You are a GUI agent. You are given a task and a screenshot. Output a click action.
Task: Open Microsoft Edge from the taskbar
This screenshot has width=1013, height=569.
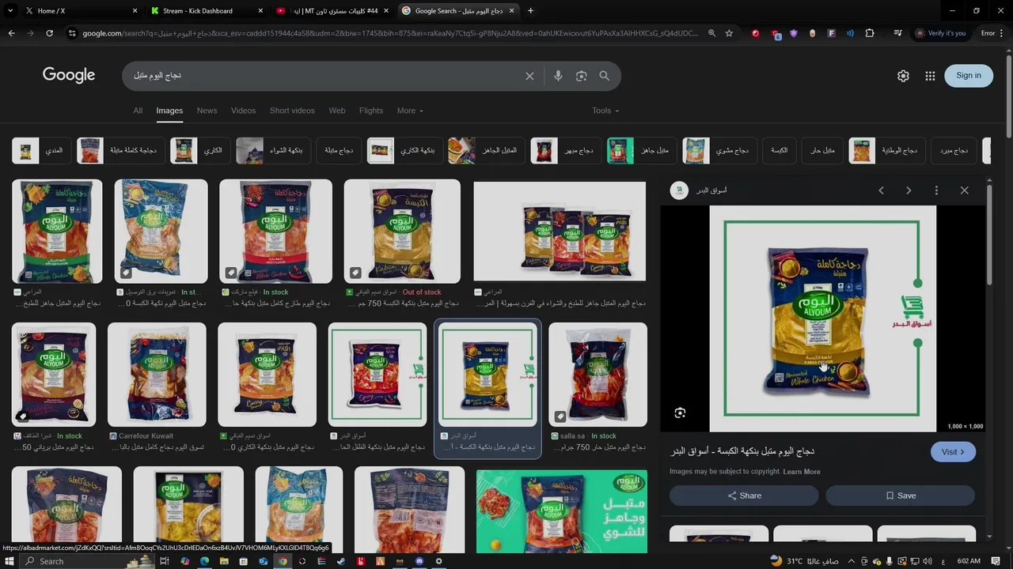tap(204, 561)
